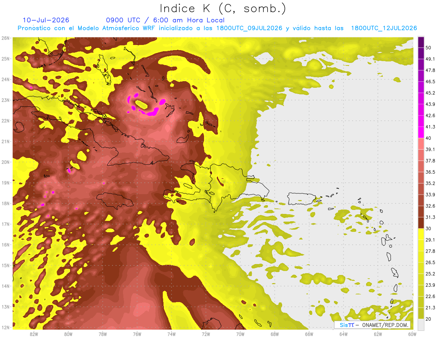Screen dimensions: 438x339
Task: Click the 22.6 value on the color scale
Action: (430, 297)
